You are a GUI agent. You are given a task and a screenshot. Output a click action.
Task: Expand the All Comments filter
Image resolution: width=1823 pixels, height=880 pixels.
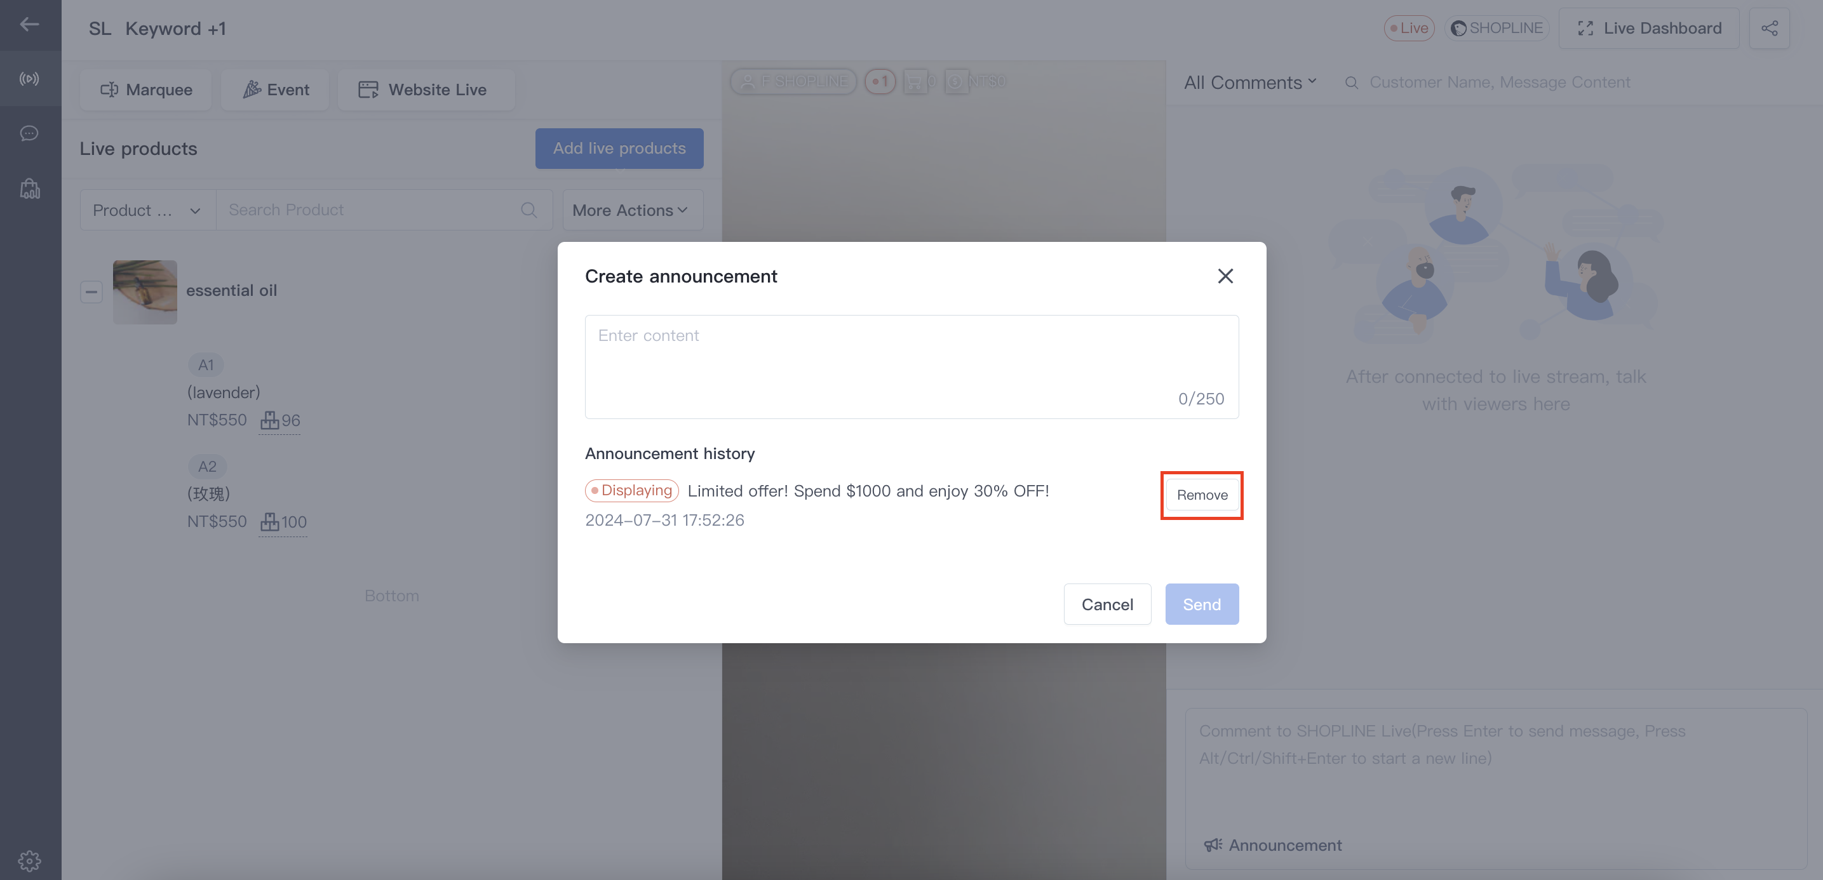1251,83
